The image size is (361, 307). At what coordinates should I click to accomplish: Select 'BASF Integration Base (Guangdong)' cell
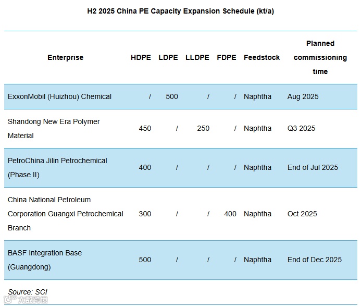click(45, 260)
